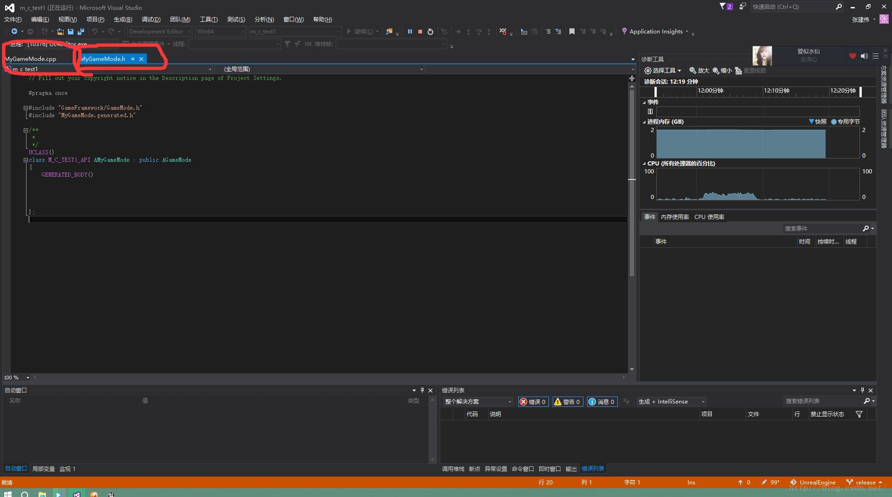Click the Comment selection toolbar icon
The height and width of the screenshot is (497, 892).
click(x=558, y=32)
